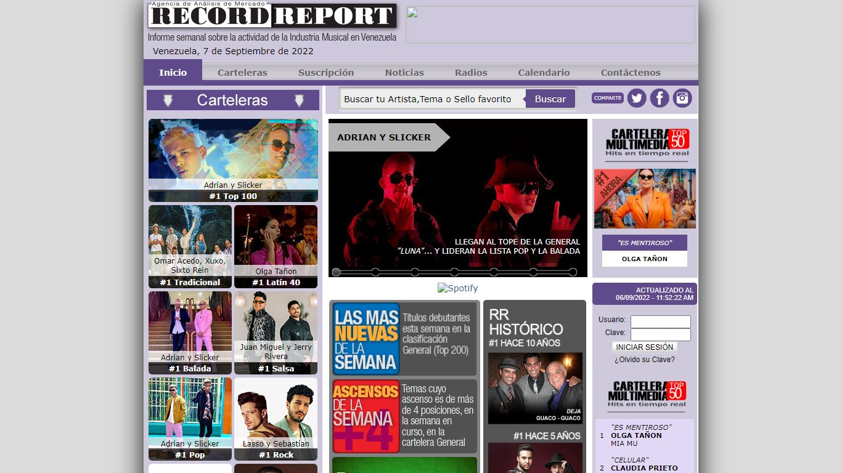This screenshot has height=473, width=842.
Task: Click the "Es Mentiroso" purple title box
Action: point(645,243)
